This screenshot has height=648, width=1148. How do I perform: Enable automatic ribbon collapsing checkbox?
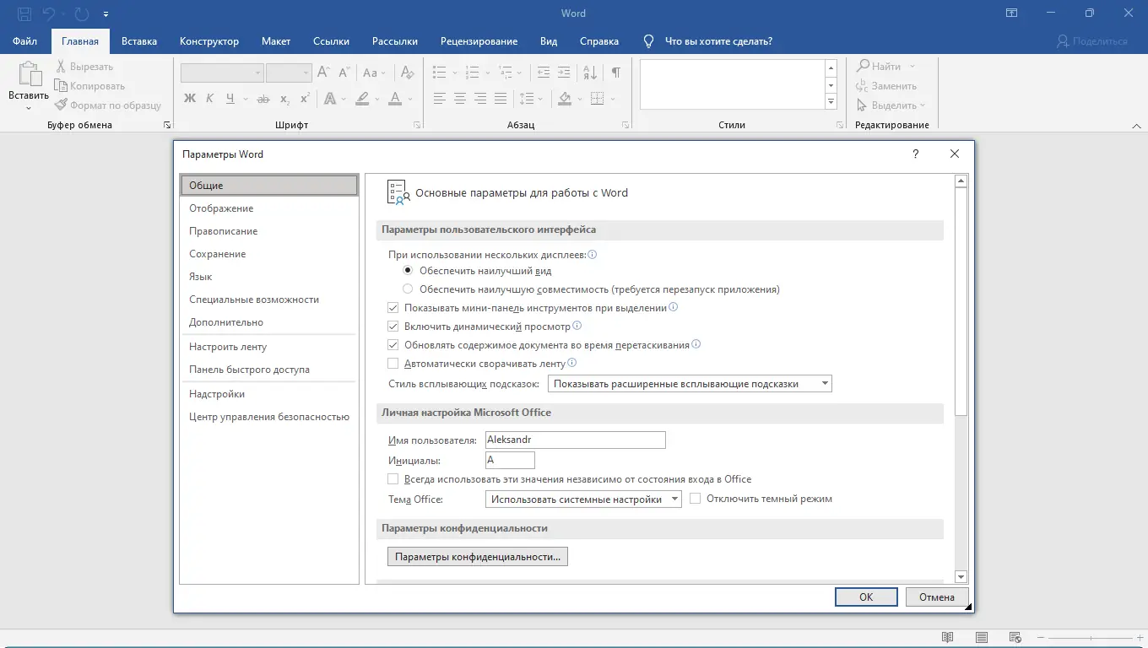point(393,363)
